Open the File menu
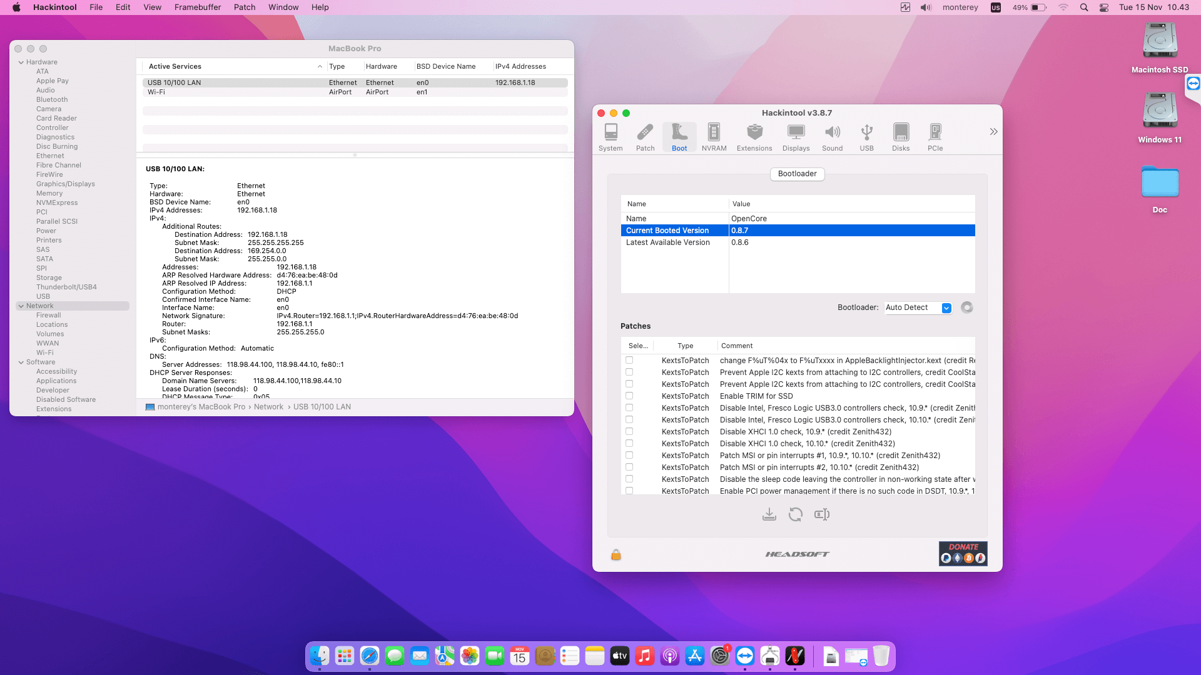Viewport: 1201px width, 675px height. point(96,7)
